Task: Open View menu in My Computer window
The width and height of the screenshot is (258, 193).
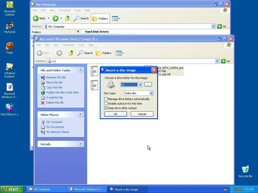Action: tap(52, 10)
